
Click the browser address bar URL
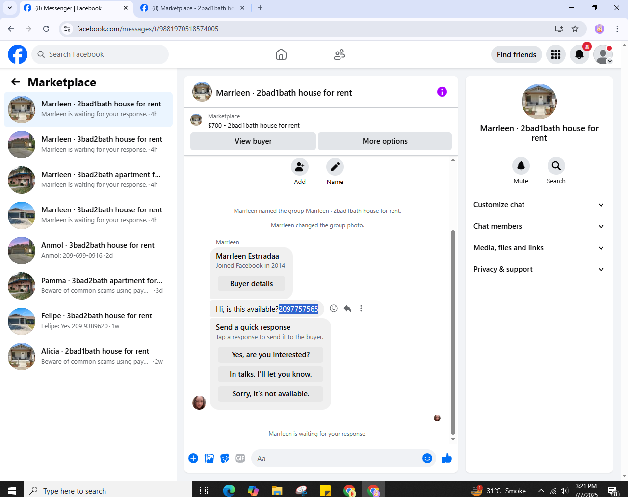click(x=148, y=29)
